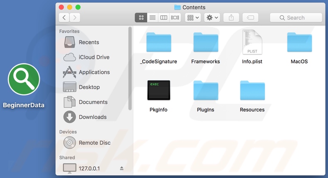
Task: Click the sidebar scrollbar
Action: pos(130,68)
